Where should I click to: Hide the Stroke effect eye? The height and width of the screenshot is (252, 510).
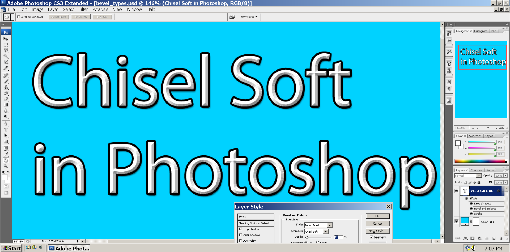coord(471,214)
